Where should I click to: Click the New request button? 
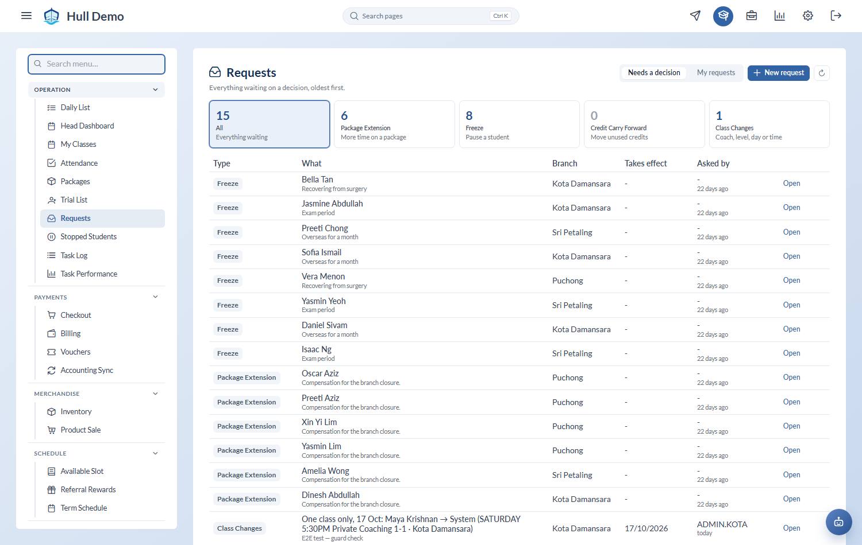[779, 73]
